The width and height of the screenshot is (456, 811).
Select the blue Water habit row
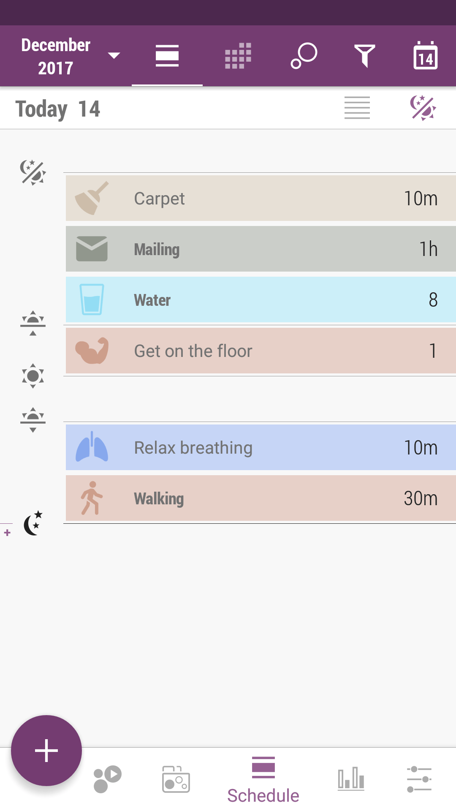[x=261, y=300]
